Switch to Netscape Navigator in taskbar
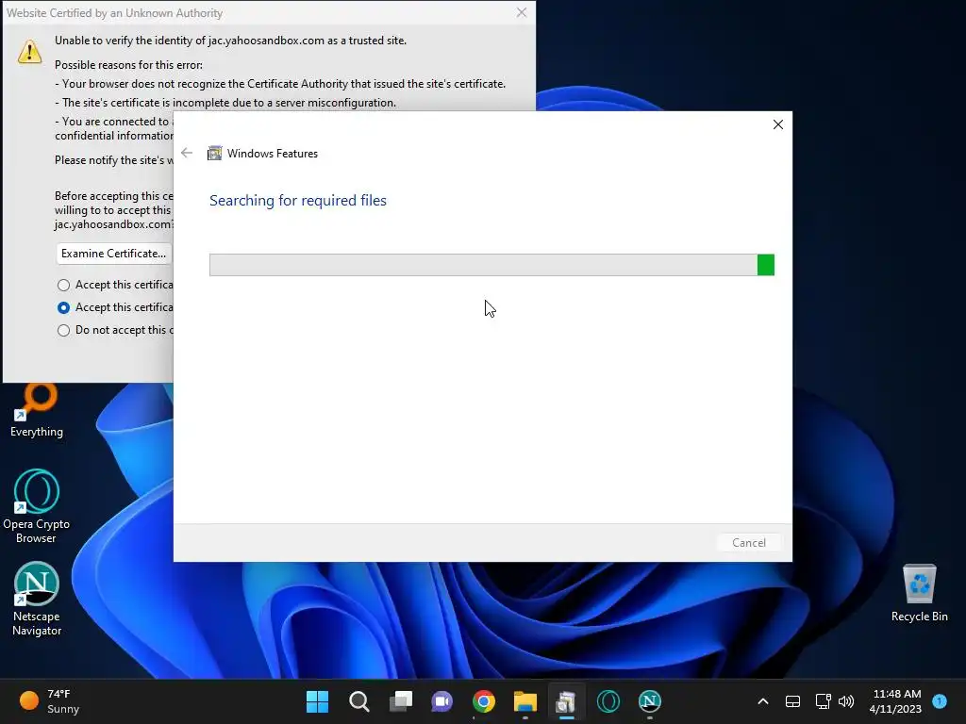The height and width of the screenshot is (724, 966). pyautogui.click(x=649, y=701)
